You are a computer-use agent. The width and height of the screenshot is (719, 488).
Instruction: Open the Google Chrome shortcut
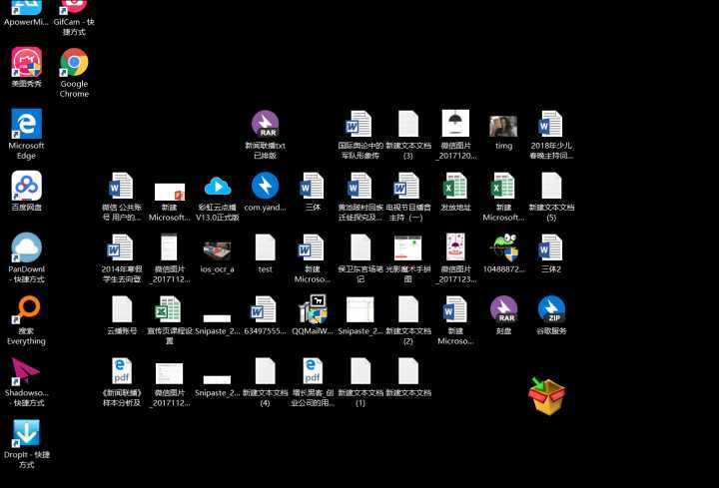(74, 64)
